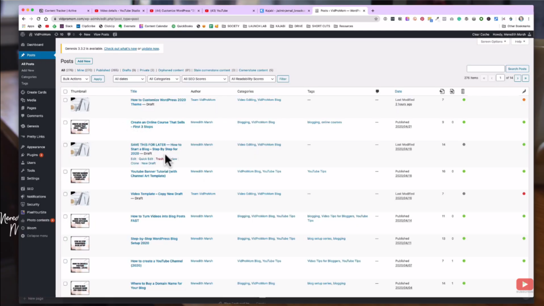Open the Bulk Actions dropdown
The height and width of the screenshot is (306, 544).
(75, 79)
